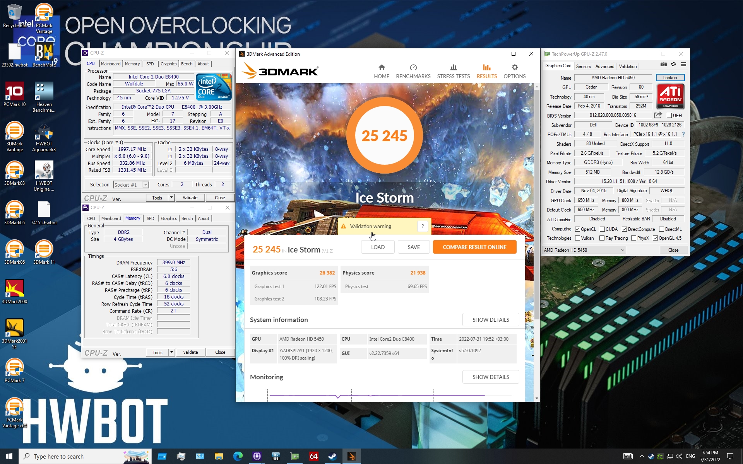The image size is (743, 464).
Task: Select the 74155.hwbot file on desktop
Action: tap(44, 213)
